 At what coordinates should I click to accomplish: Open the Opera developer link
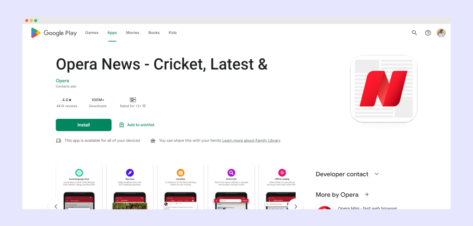point(62,80)
